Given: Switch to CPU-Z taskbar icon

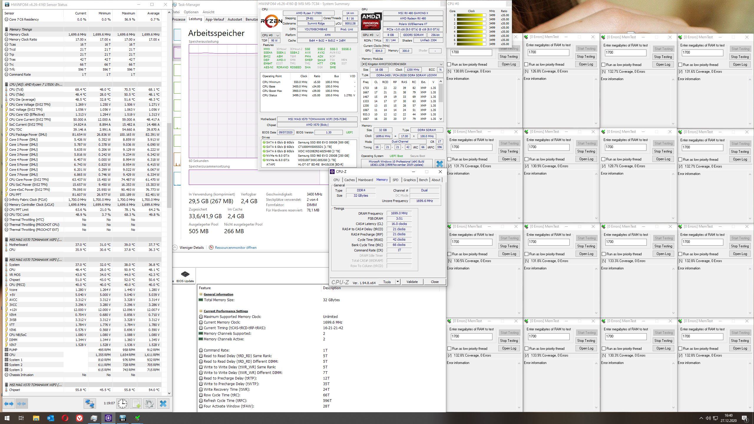Looking at the screenshot, I should pos(108,418).
